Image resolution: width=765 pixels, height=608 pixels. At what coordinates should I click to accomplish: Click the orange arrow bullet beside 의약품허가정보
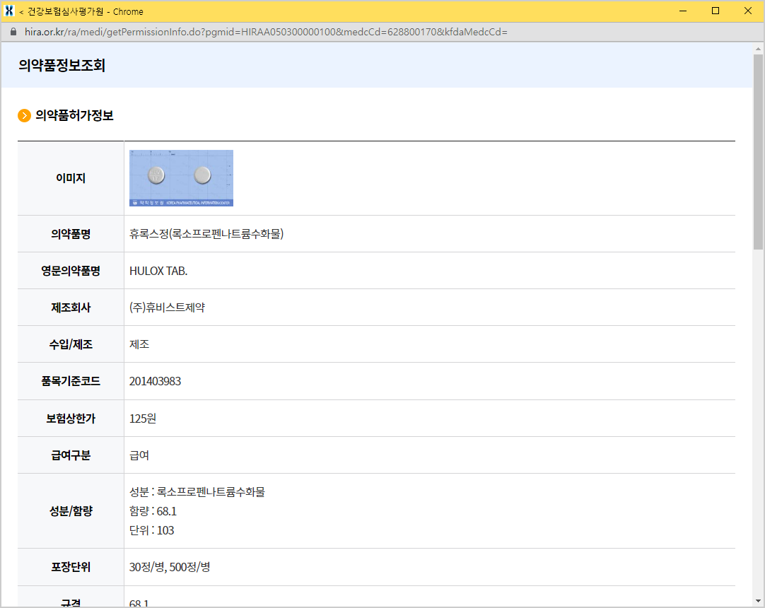pyautogui.click(x=25, y=116)
